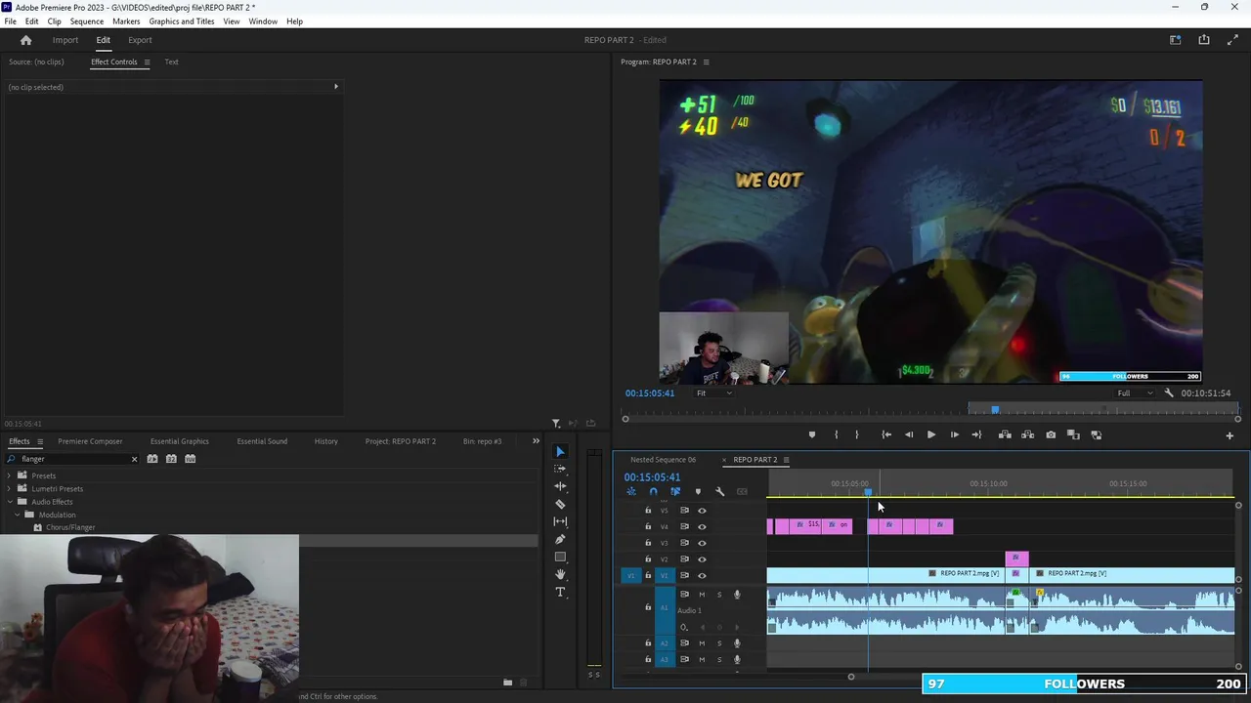
Task: Toggle V1 track output eye
Action: pyautogui.click(x=702, y=575)
